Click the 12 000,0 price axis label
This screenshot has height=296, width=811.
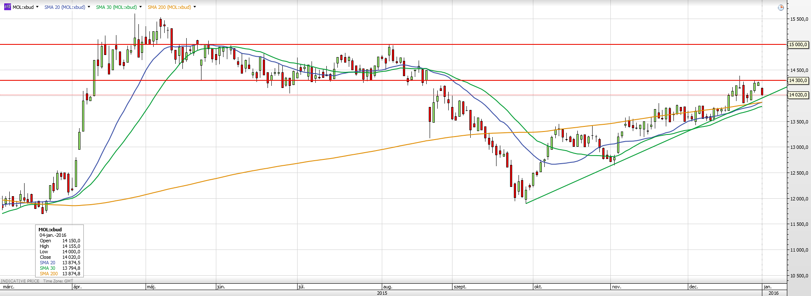tap(799, 199)
